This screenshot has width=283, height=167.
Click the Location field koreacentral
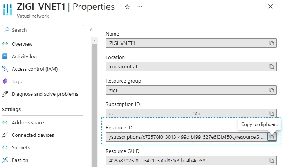point(191,66)
